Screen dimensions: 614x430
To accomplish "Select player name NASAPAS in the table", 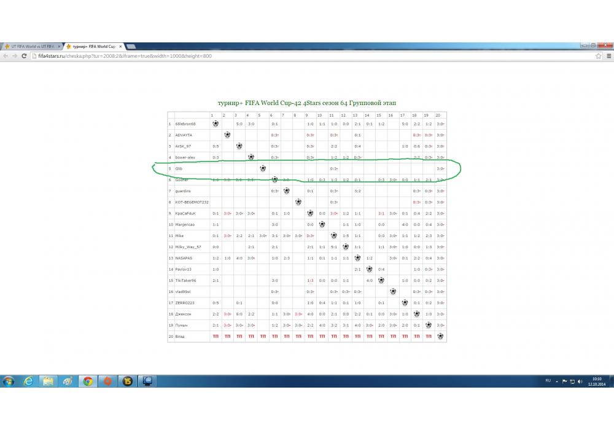I will (184, 258).
